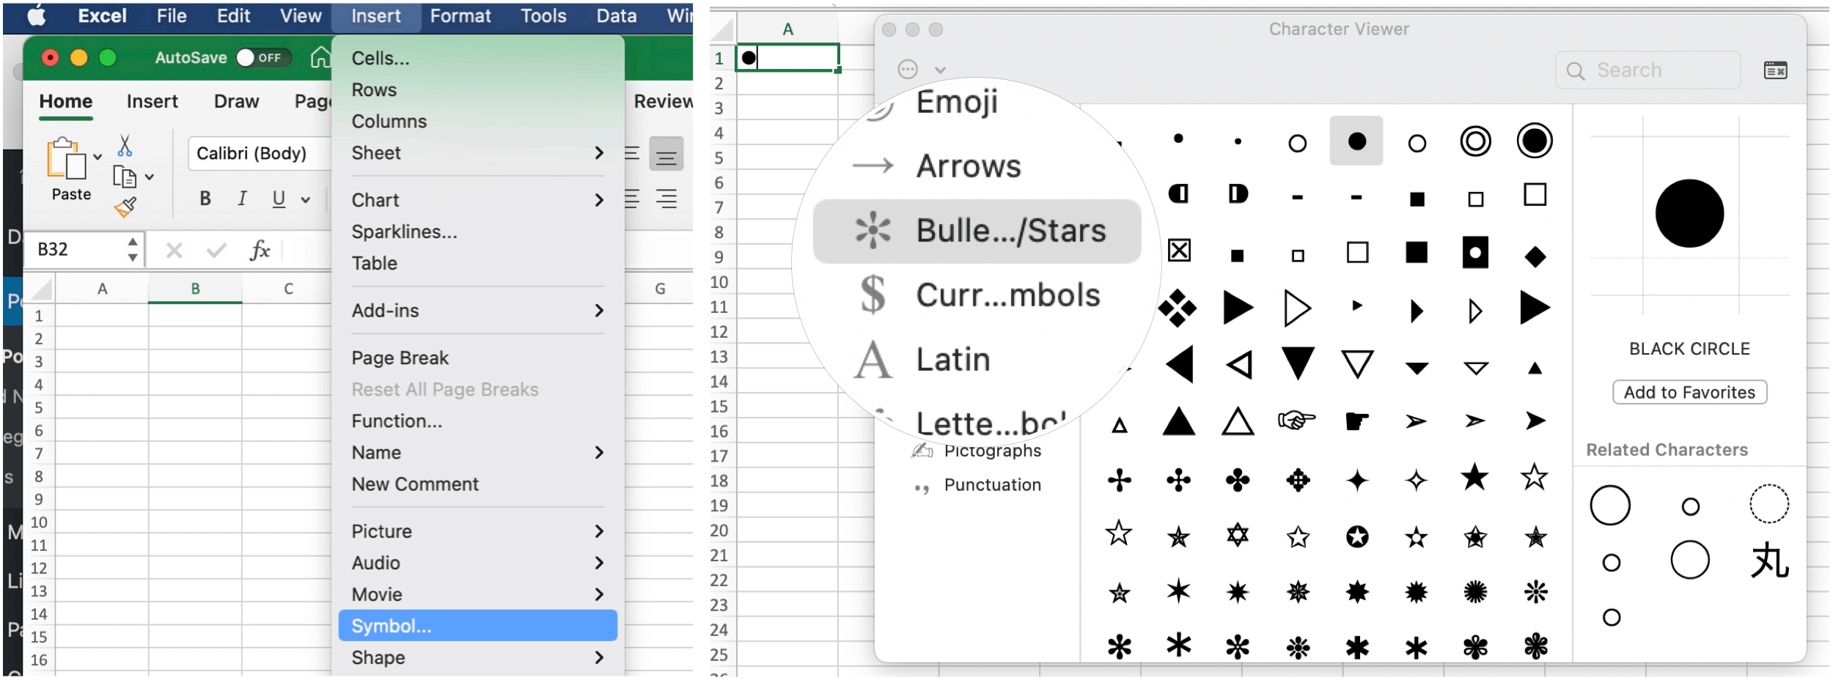1833x680 pixels.
Task: Apply Italic formatting button
Action: pos(242,199)
